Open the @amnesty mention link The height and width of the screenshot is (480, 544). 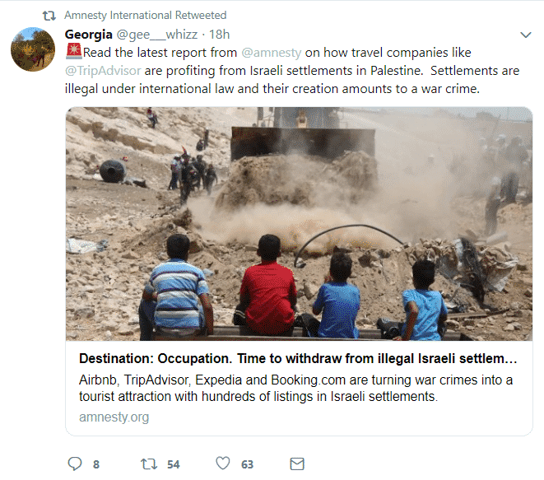tap(271, 53)
